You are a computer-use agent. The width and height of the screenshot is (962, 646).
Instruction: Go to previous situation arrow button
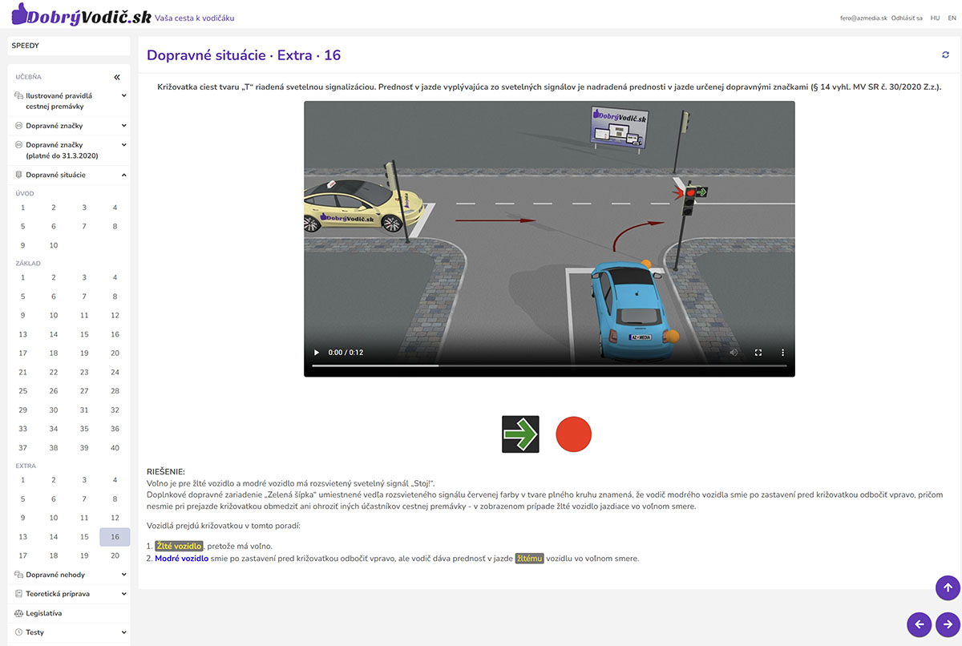tap(919, 624)
